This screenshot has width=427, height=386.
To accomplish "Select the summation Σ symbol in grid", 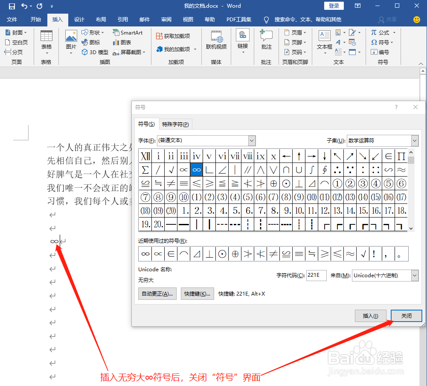I will [x=145, y=170].
